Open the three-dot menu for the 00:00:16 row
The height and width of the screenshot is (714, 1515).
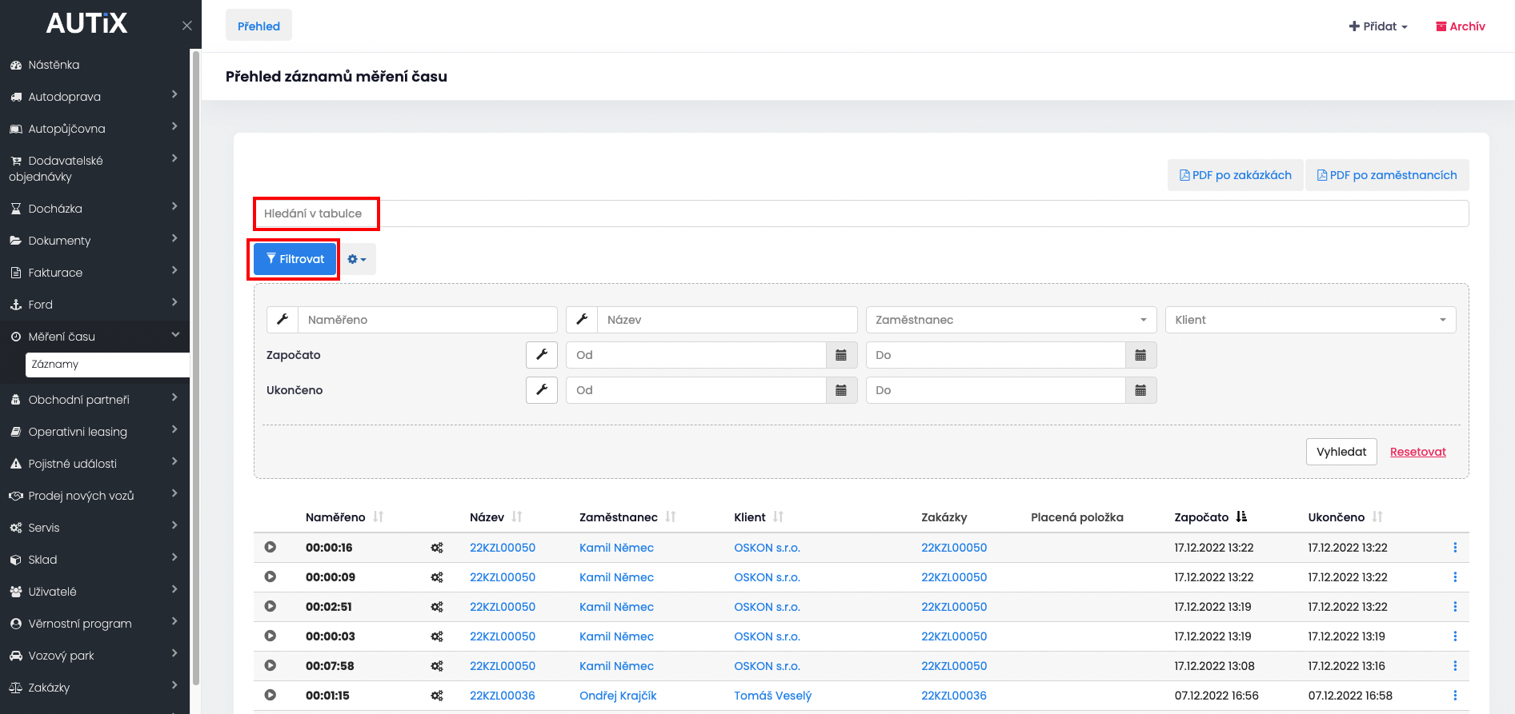click(1455, 548)
